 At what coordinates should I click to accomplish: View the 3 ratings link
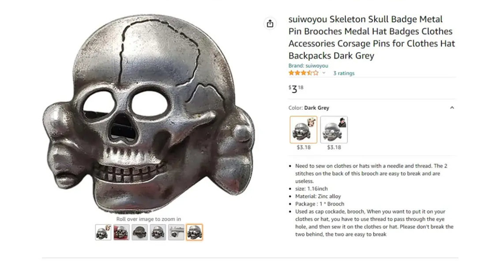tap(344, 73)
